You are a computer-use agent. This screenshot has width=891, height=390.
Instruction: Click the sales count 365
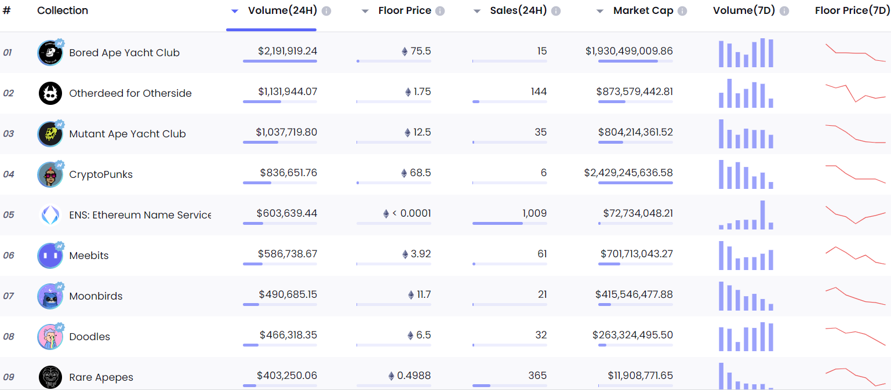pos(538,376)
